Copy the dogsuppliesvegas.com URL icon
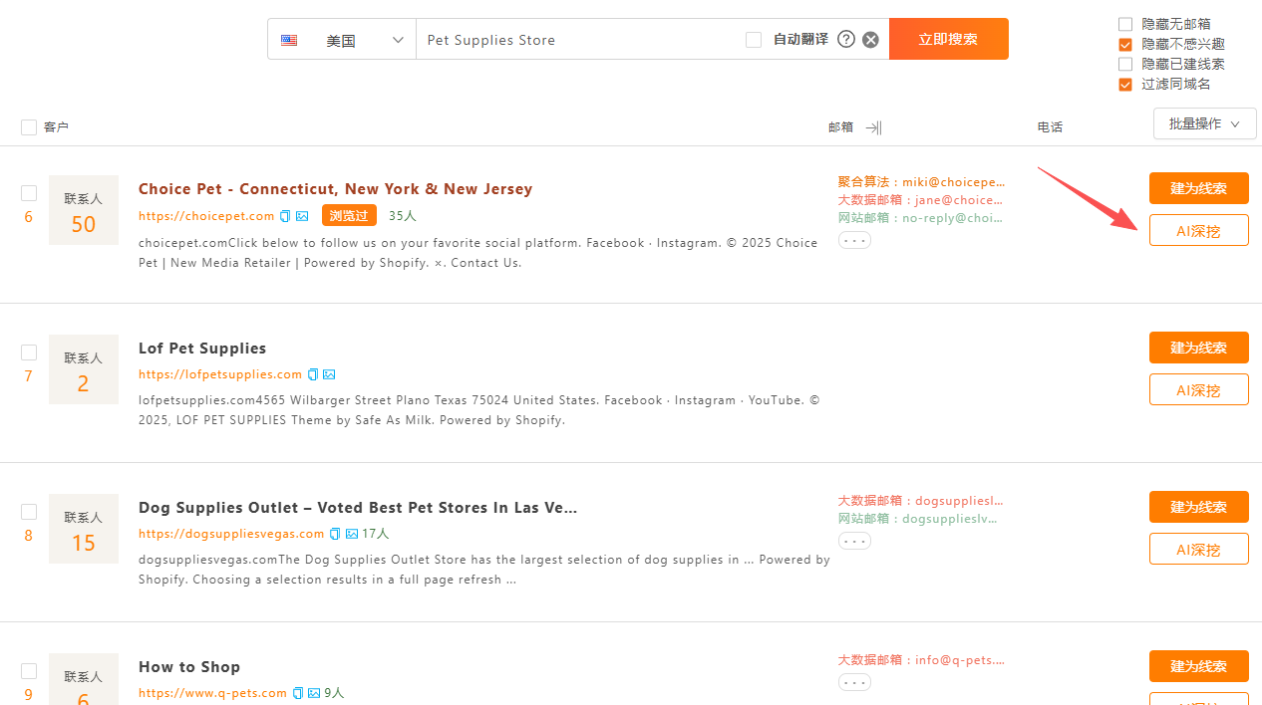The height and width of the screenshot is (705, 1262). (335, 534)
